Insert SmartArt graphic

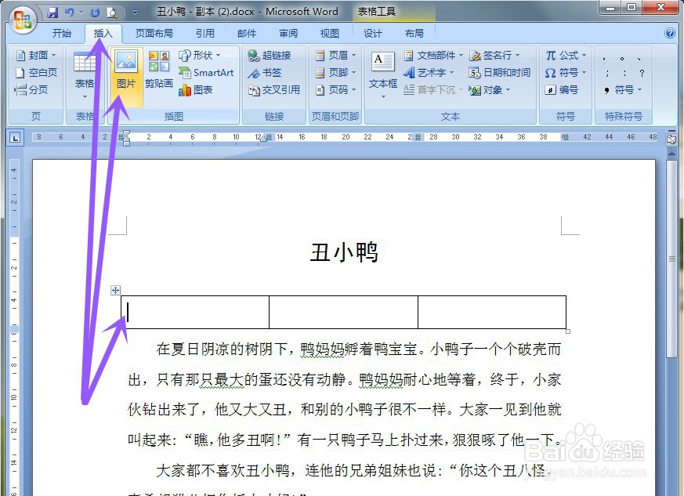[206, 72]
